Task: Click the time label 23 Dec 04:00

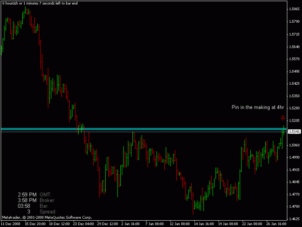Action: (x=84, y=224)
